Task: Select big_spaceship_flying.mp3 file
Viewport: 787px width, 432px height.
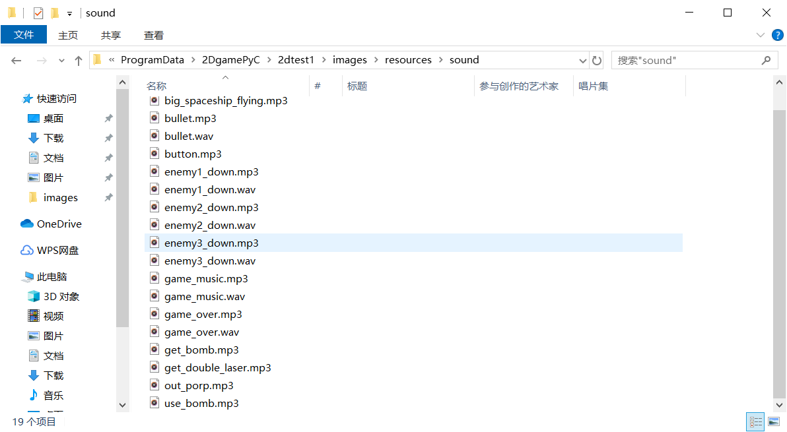Action: click(226, 100)
